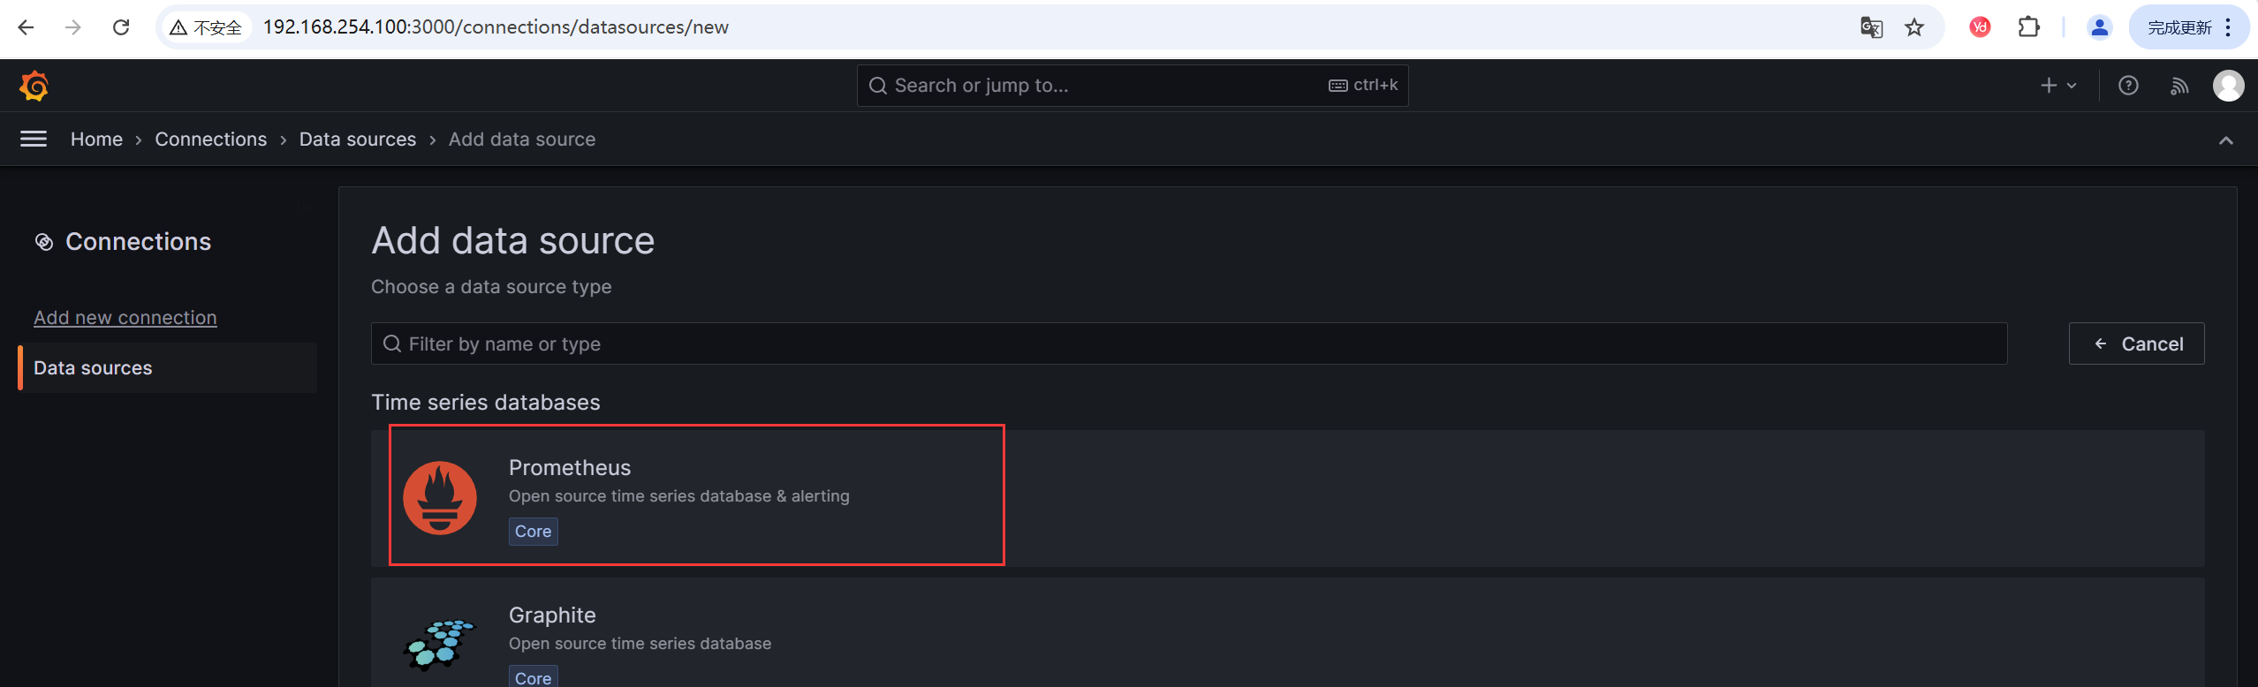Go to Connections breadcrumb

tap(210, 140)
